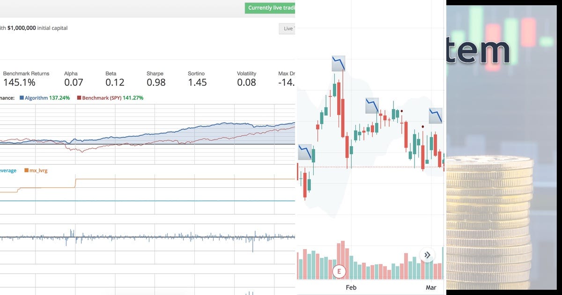Screen dimensions: 562x295
Task: Click the dashed red price level line
Action: coord(375,166)
